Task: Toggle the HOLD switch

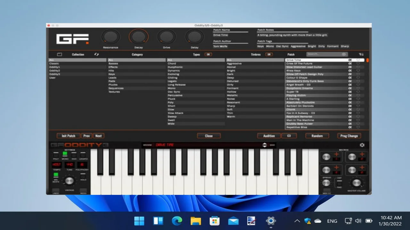Action: [x=83, y=176]
